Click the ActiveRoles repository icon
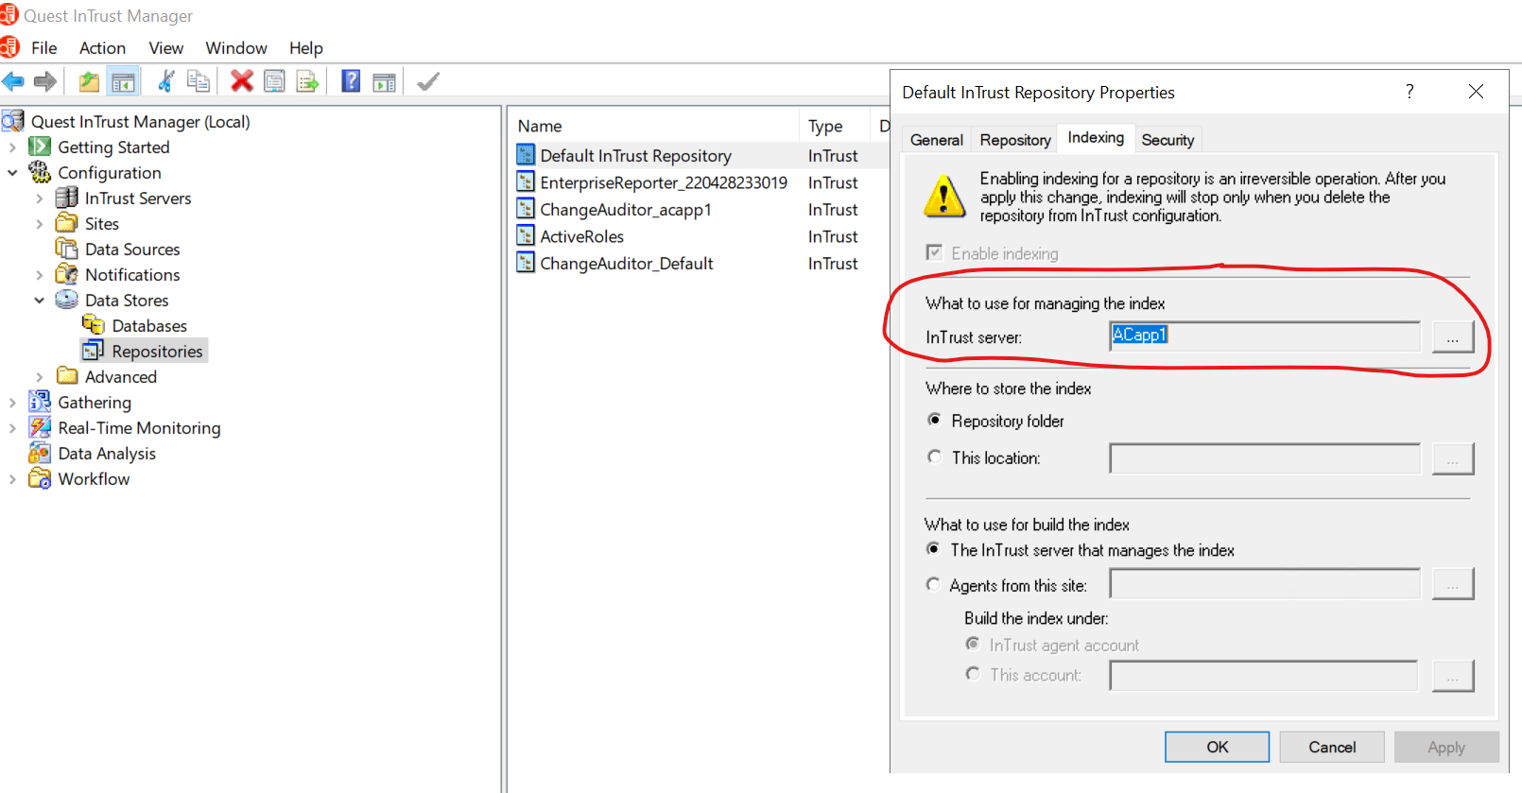Viewport: 1522px width, 793px height. click(x=526, y=235)
